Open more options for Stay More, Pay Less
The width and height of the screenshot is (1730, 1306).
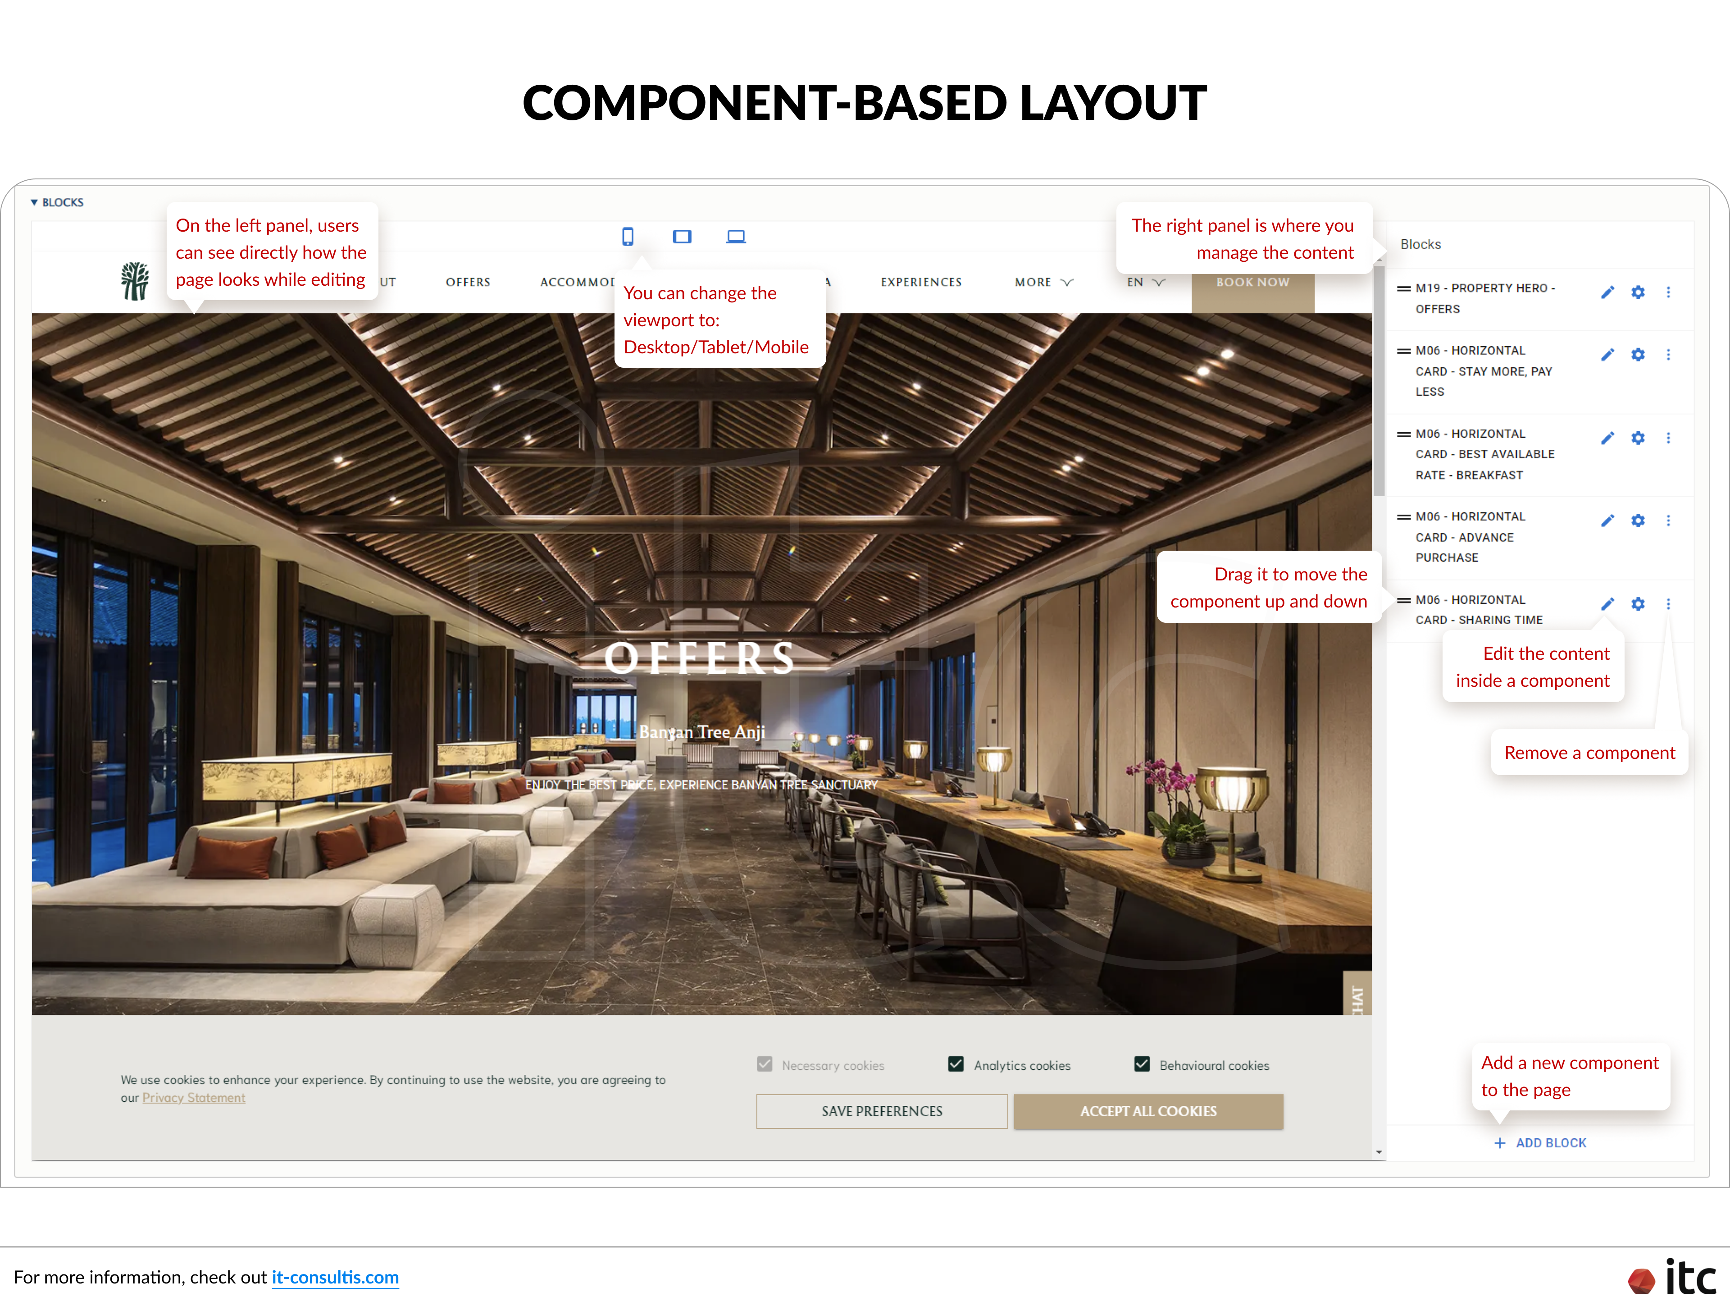[1668, 355]
